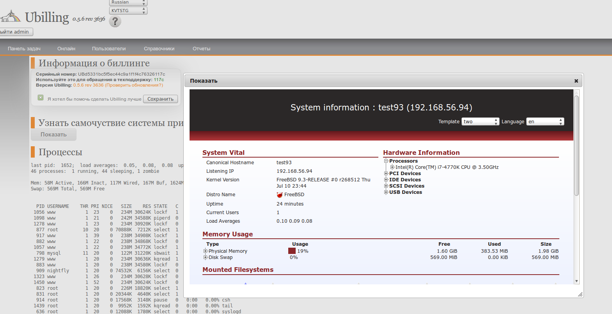Click the listening IP 192.168.56.94
Image resolution: width=612 pixels, height=314 pixels.
pos(294,171)
